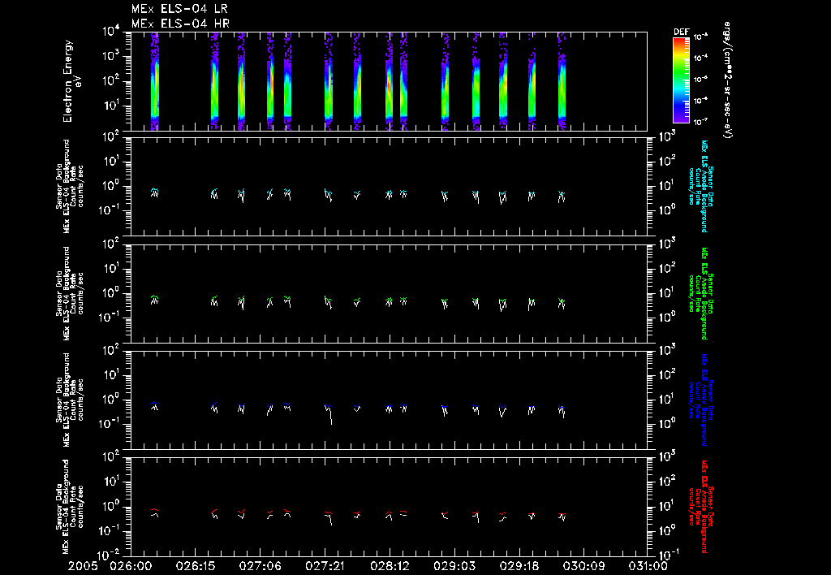This screenshot has height=575, width=831.
Task: Click the 'ergs/(cm**2-sr-sec-eV)' units label
Action: [x=728, y=80]
